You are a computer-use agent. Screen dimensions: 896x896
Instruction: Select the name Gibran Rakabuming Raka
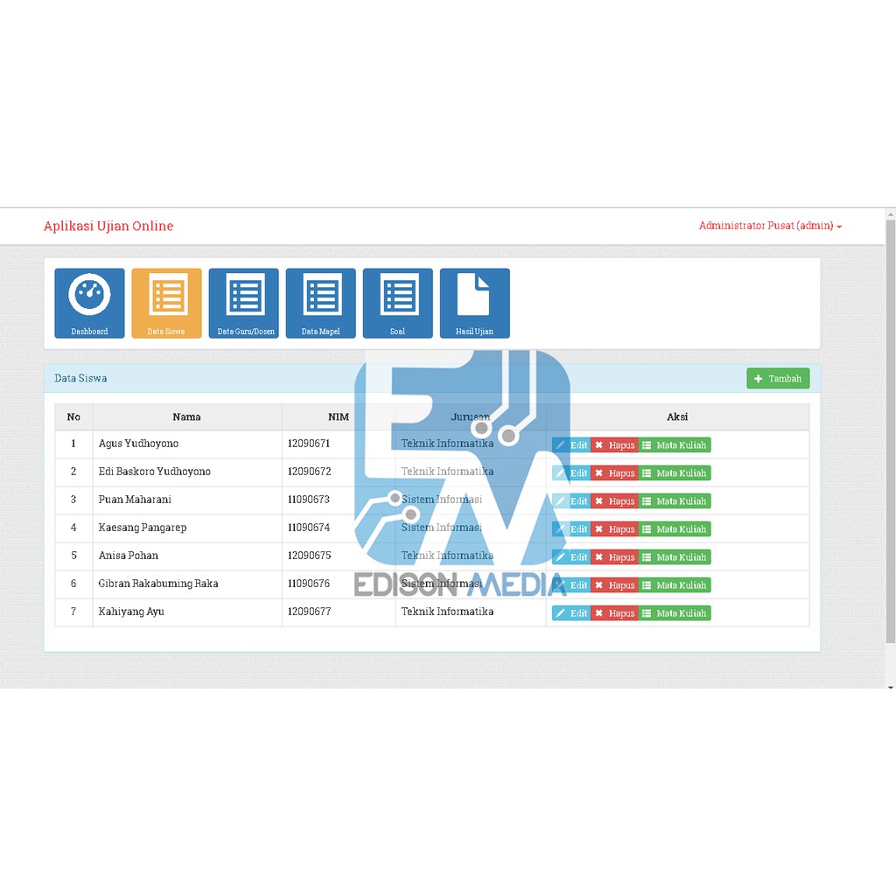pyautogui.click(x=158, y=584)
